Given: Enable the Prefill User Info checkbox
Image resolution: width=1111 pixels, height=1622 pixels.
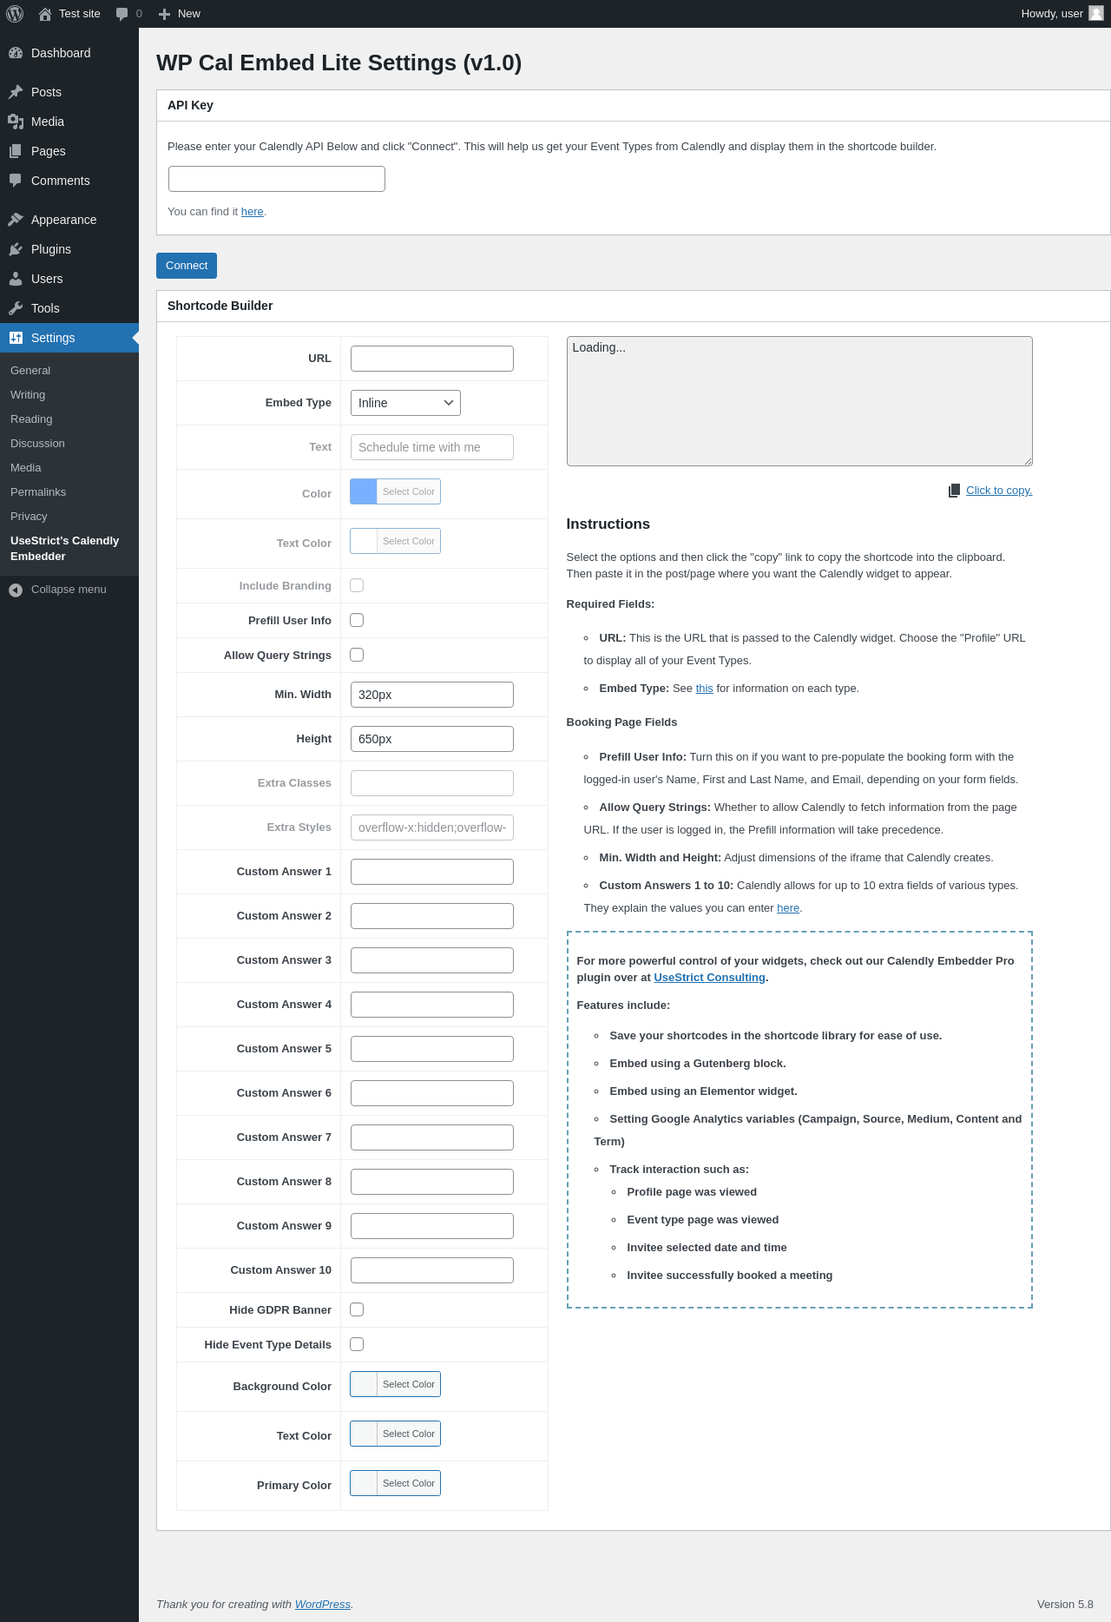Looking at the screenshot, I should 357,620.
